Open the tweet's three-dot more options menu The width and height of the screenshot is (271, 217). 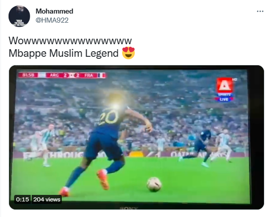click(260, 12)
